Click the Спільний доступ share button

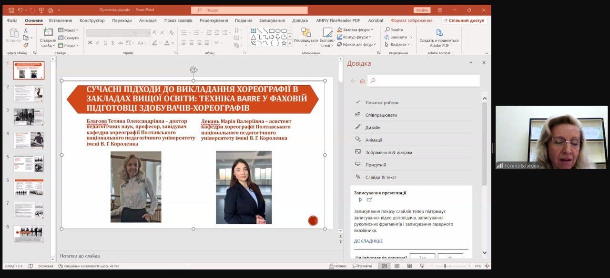(x=463, y=20)
